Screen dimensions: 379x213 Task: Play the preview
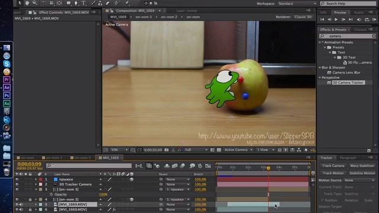coord(336,20)
